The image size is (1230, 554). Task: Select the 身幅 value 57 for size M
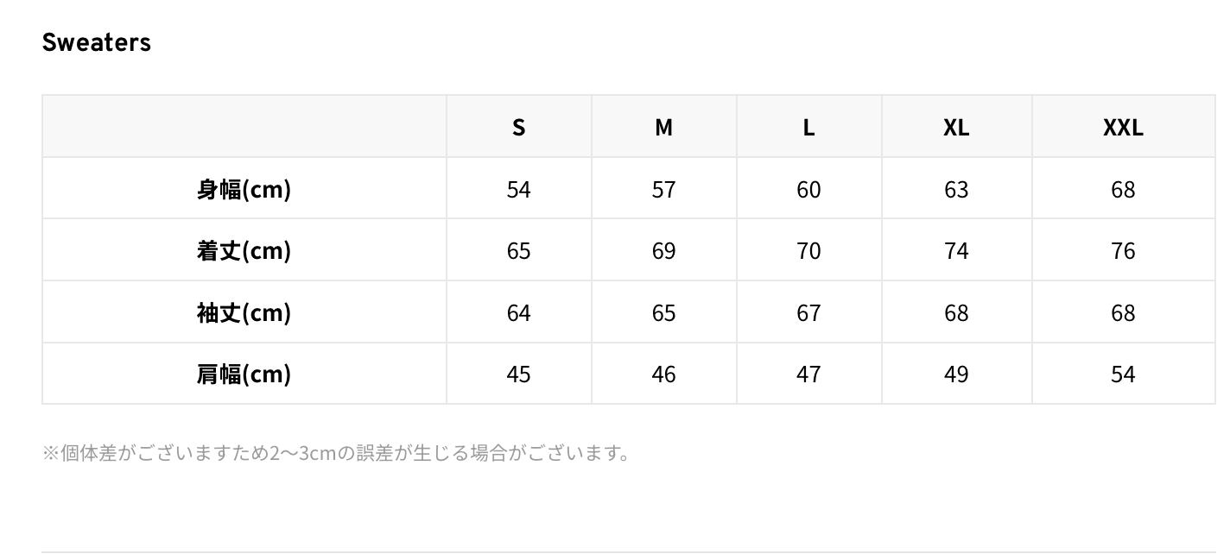(663, 189)
